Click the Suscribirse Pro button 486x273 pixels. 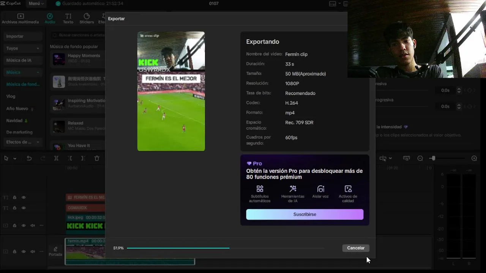click(x=305, y=214)
